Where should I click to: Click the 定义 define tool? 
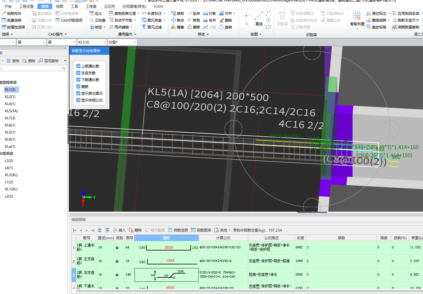click(96, 13)
